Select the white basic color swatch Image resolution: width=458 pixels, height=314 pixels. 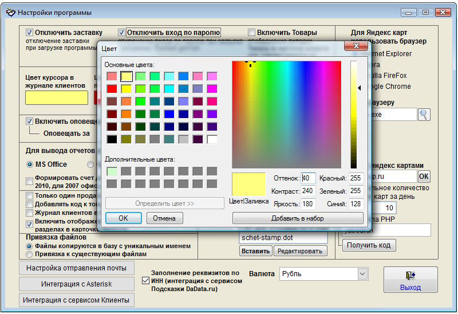click(212, 139)
